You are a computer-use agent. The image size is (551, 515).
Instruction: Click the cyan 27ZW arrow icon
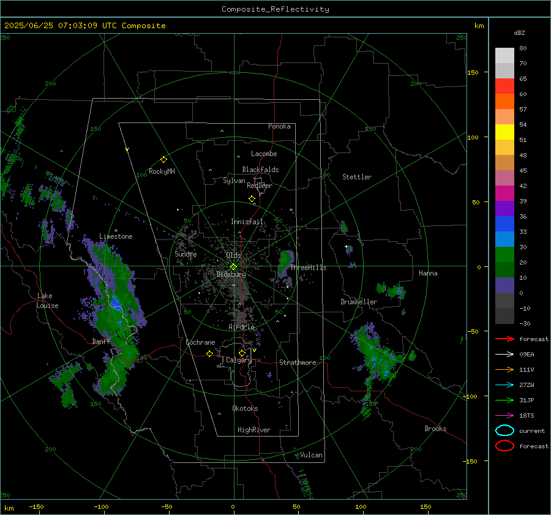[504, 385]
